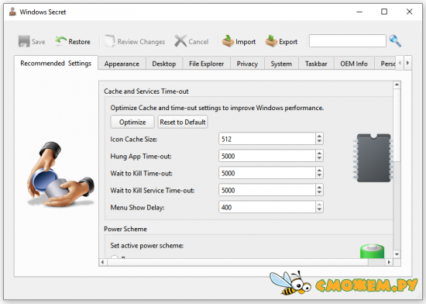This screenshot has width=426, height=304.
Task: Click the magnifying glass search icon
Action: point(395,41)
